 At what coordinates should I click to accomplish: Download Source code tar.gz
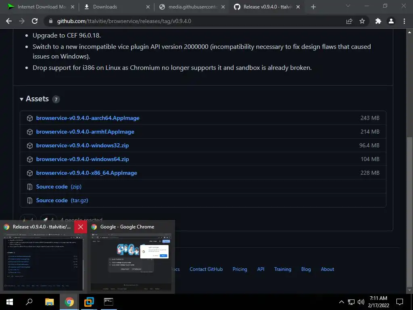[x=62, y=200]
